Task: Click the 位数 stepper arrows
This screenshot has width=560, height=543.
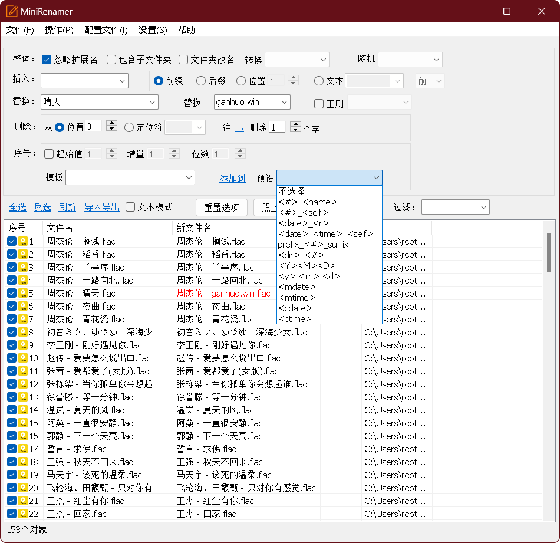Action: pos(240,154)
